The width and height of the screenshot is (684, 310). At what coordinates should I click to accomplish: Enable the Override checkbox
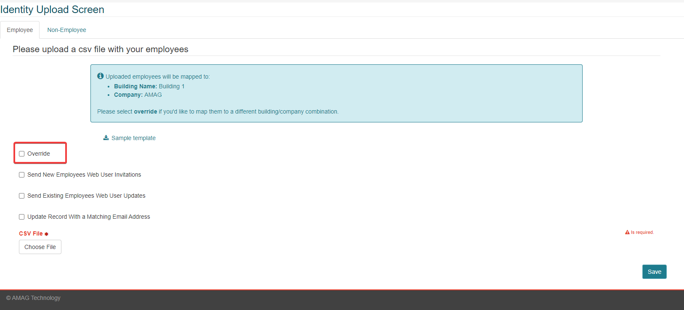coord(22,154)
